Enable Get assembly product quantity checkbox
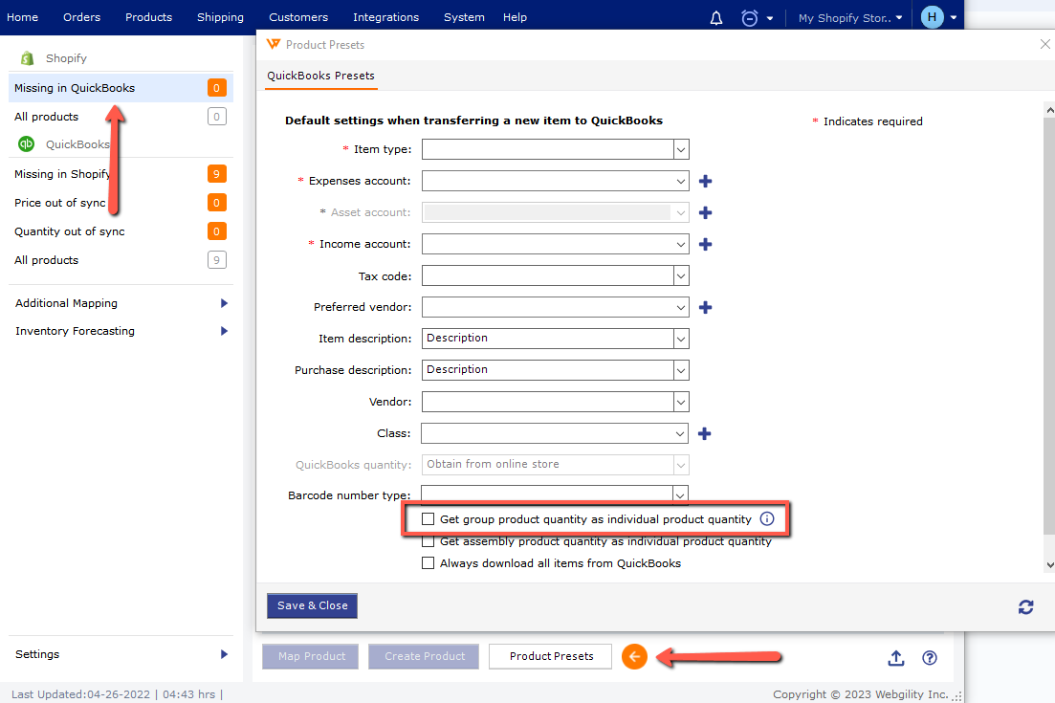Viewport: 1055px width, 703px height. coord(428,541)
